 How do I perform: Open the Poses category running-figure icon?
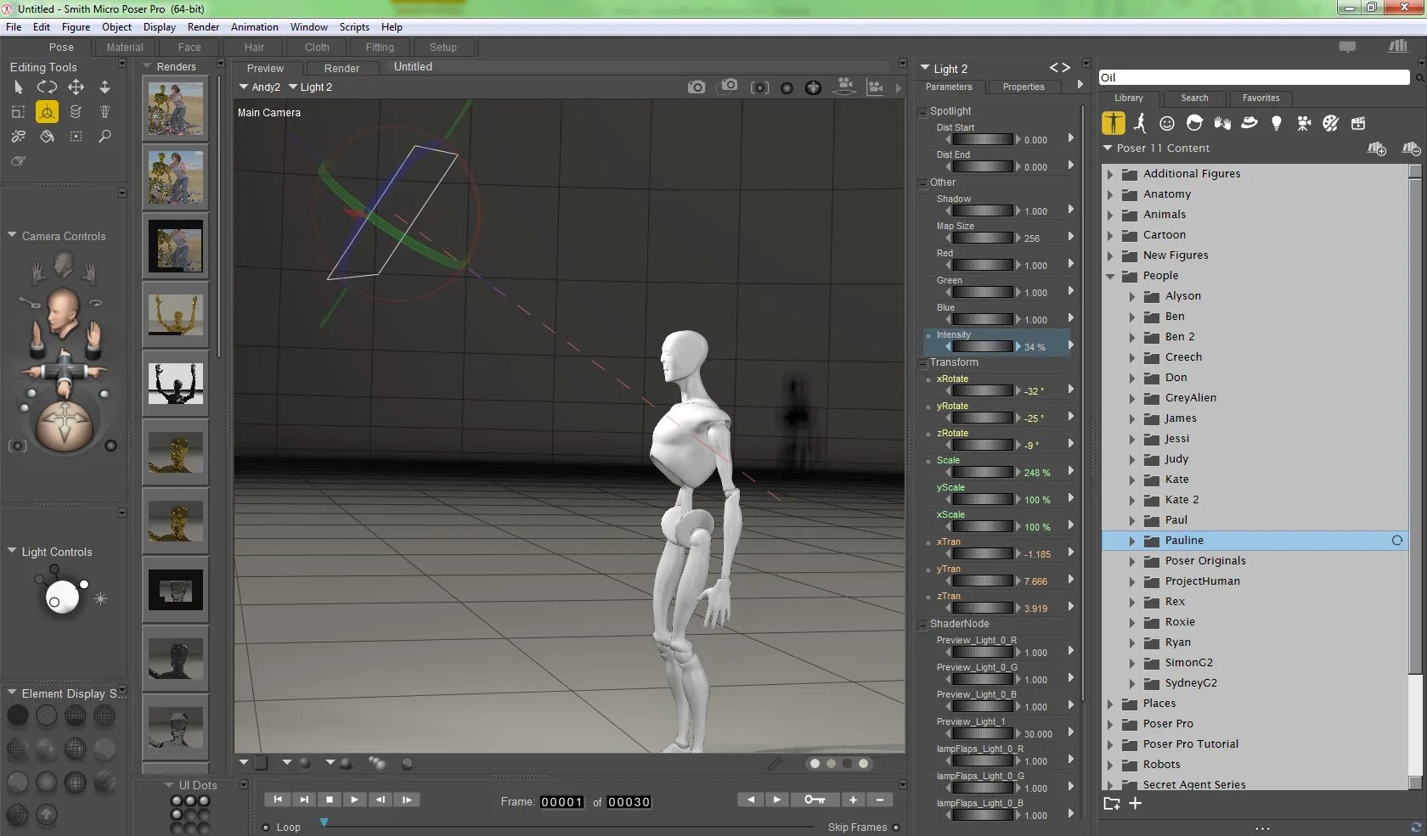click(x=1140, y=123)
